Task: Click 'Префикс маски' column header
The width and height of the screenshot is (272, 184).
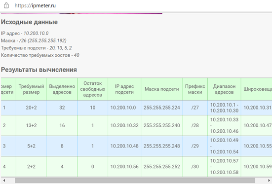Action: (x=195, y=89)
